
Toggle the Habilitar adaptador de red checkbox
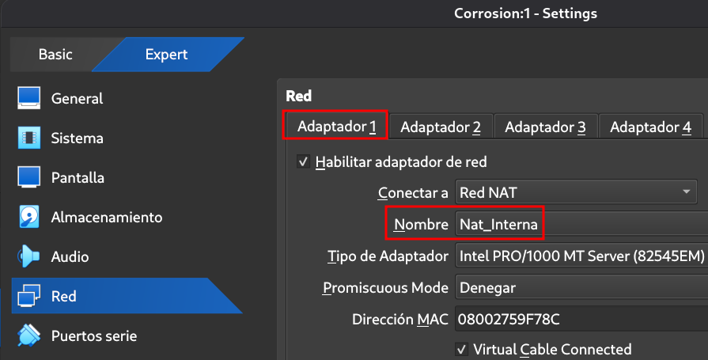pyautogui.click(x=303, y=161)
